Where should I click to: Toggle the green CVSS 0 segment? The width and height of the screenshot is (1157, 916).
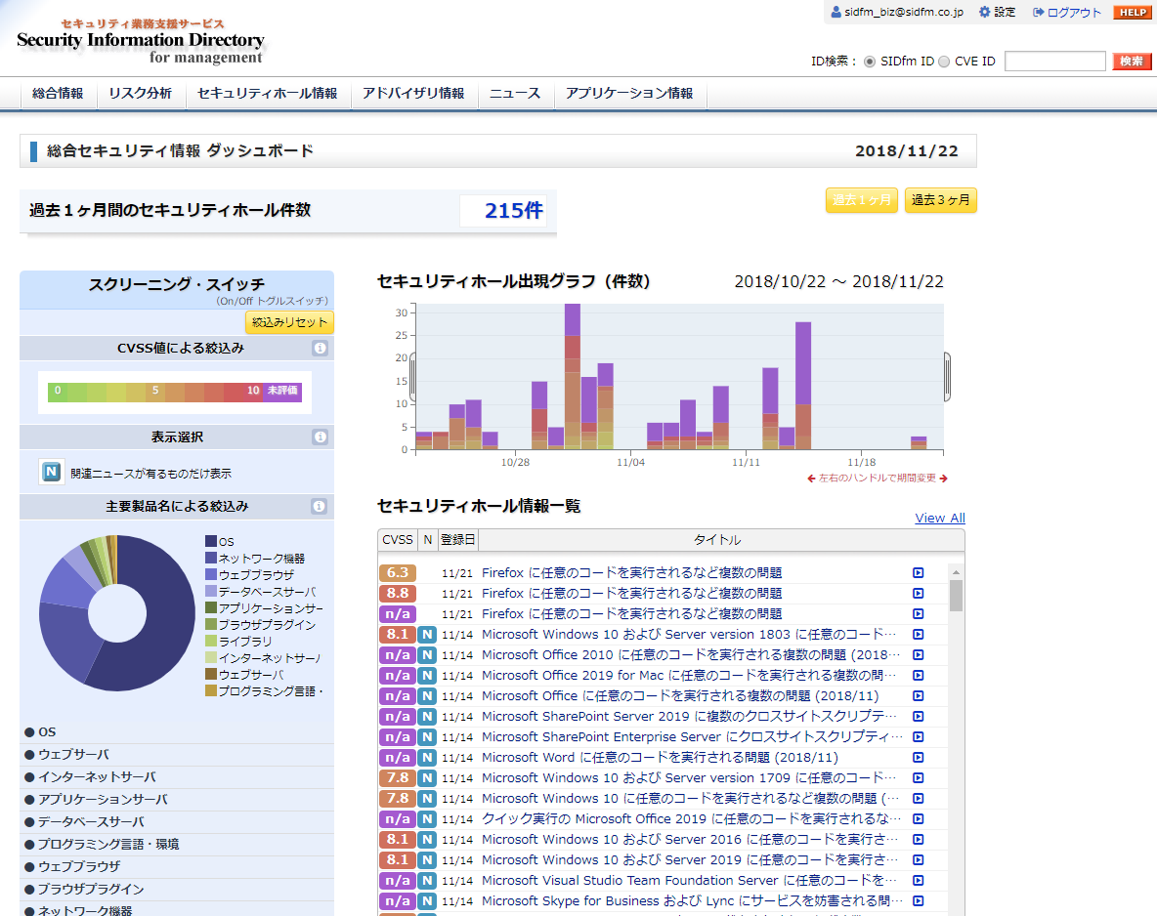(x=58, y=391)
